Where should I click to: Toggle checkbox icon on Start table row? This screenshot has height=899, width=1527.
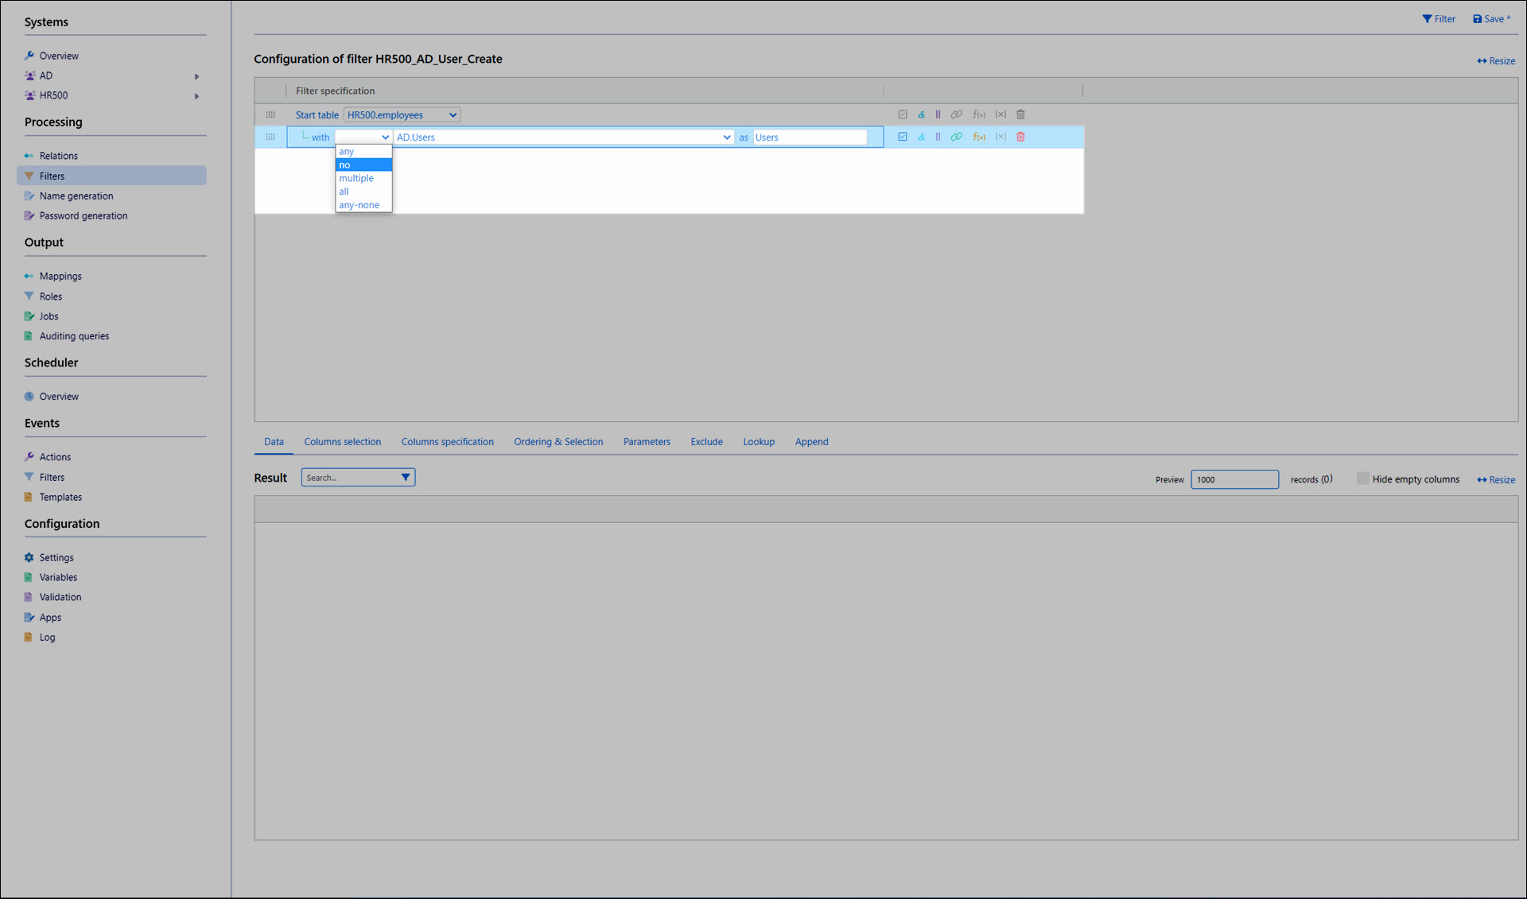point(902,114)
